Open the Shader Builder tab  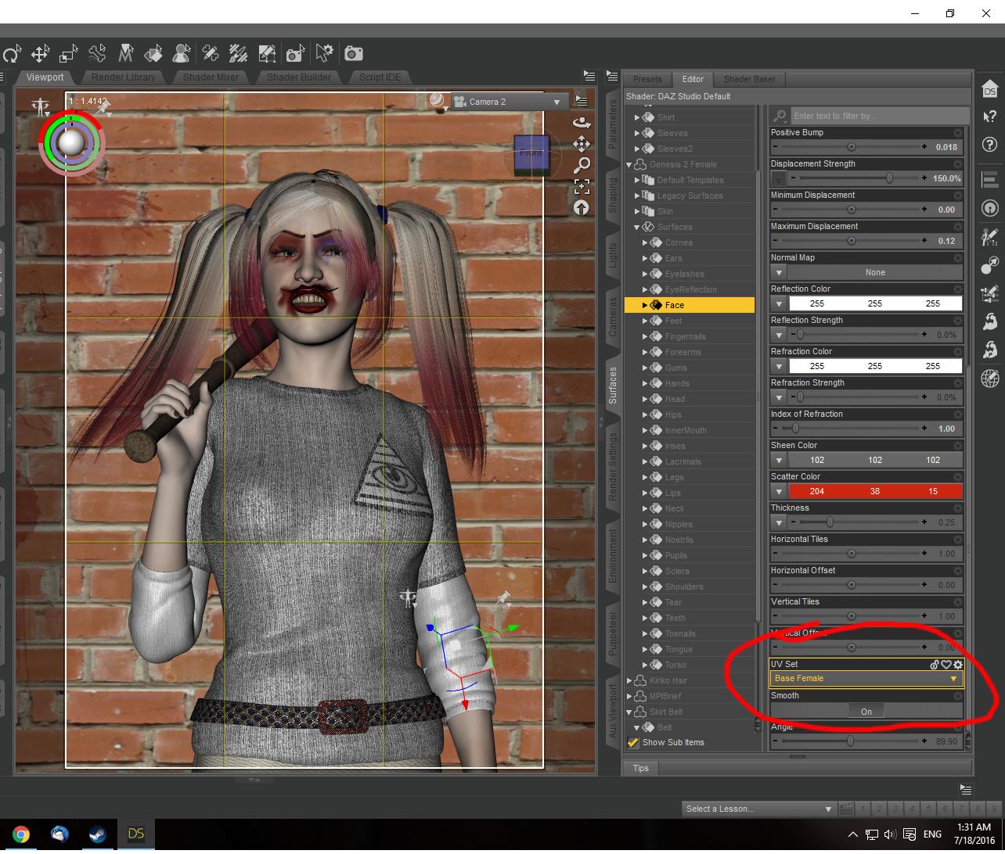click(x=298, y=77)
